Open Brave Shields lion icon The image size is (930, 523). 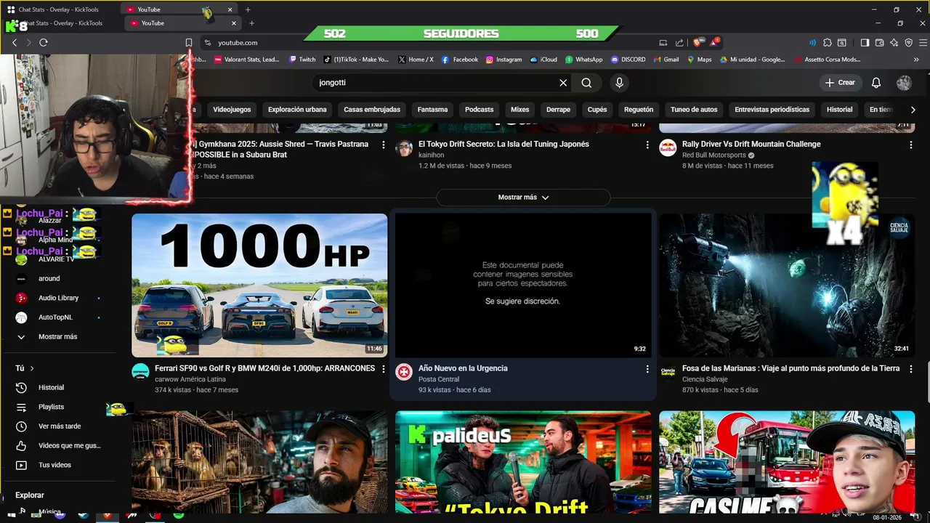coord(698,43)
